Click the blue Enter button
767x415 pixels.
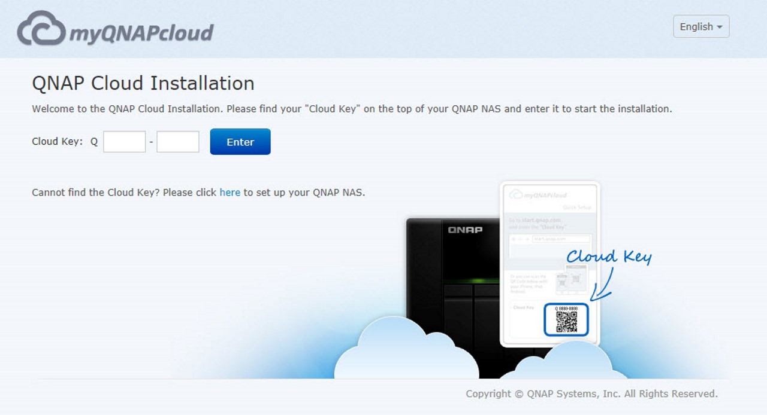pyautogui.click(x=240, y=142)
